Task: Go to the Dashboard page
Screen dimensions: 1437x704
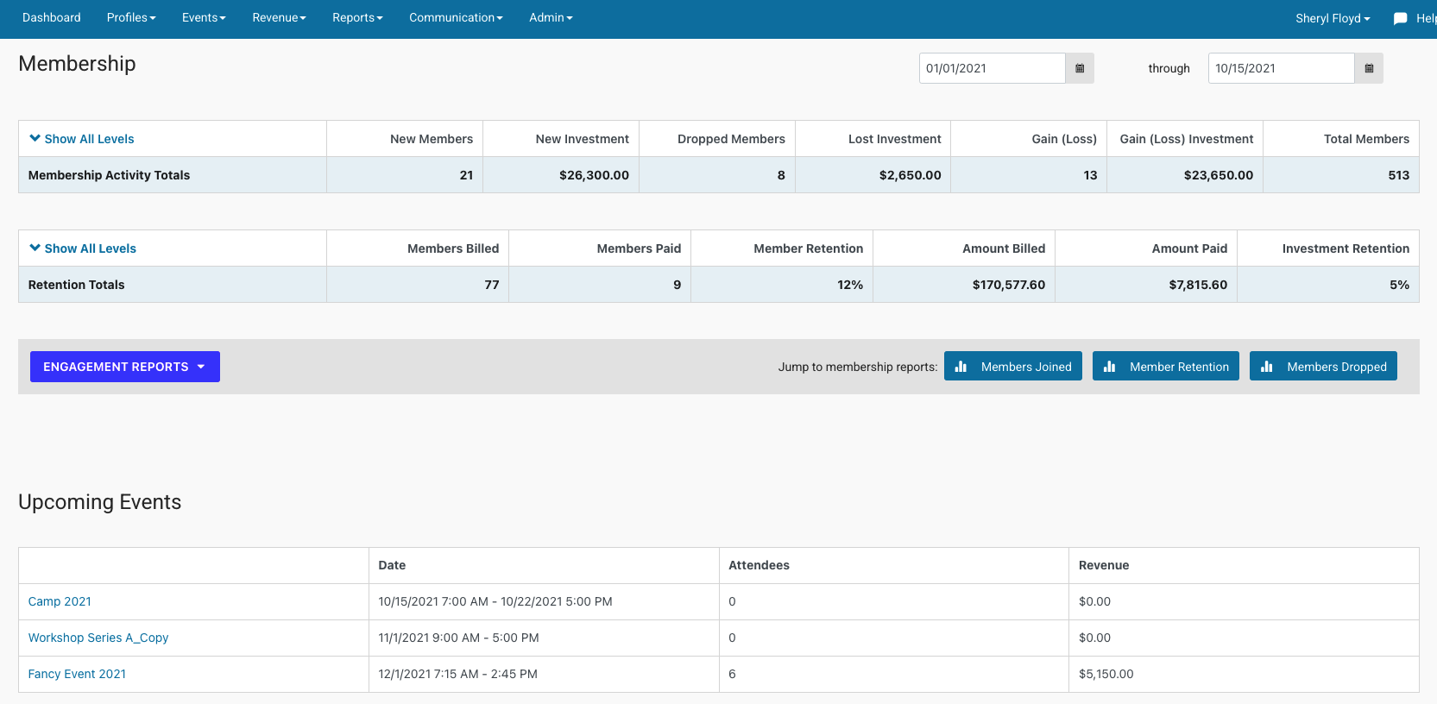Action: coord(52,17)
